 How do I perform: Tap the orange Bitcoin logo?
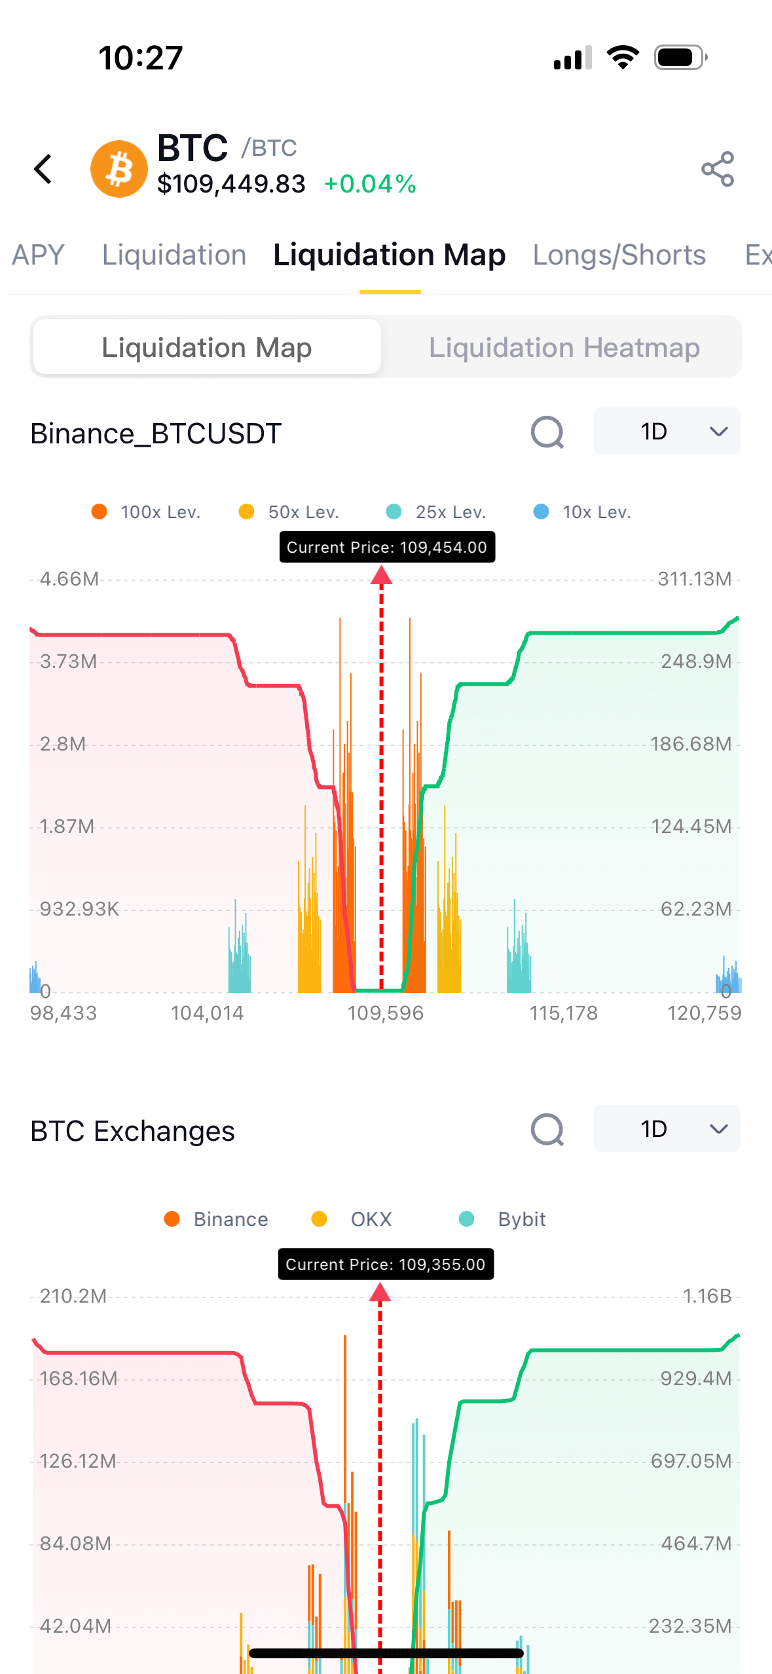119,169
